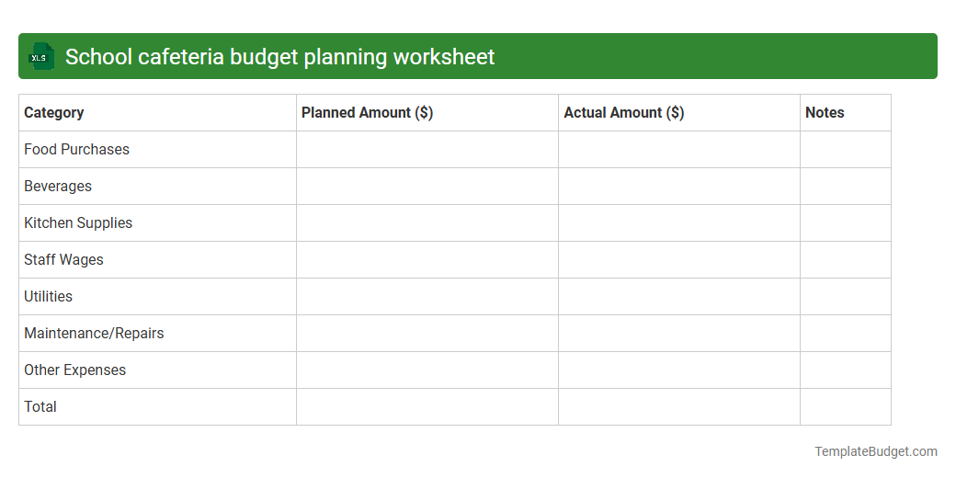The image size is (956, 478).
Task: Click Planned Amount cell for Total
Action: point(427,406)
